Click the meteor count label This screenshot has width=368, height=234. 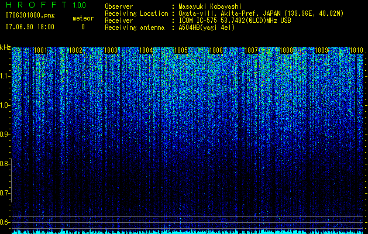(83, 18)
